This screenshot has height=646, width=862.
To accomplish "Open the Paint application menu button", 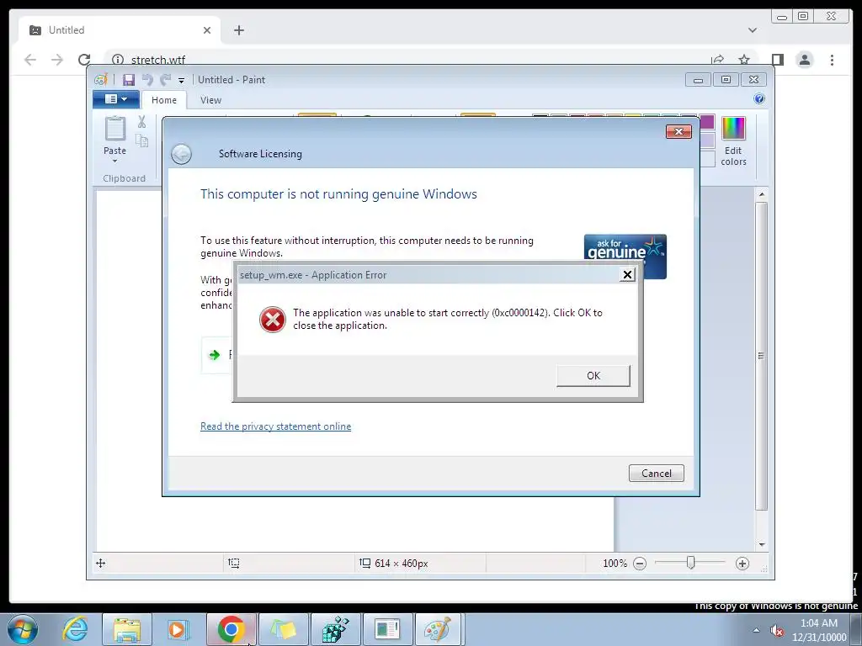I will (x=115, y=99).
